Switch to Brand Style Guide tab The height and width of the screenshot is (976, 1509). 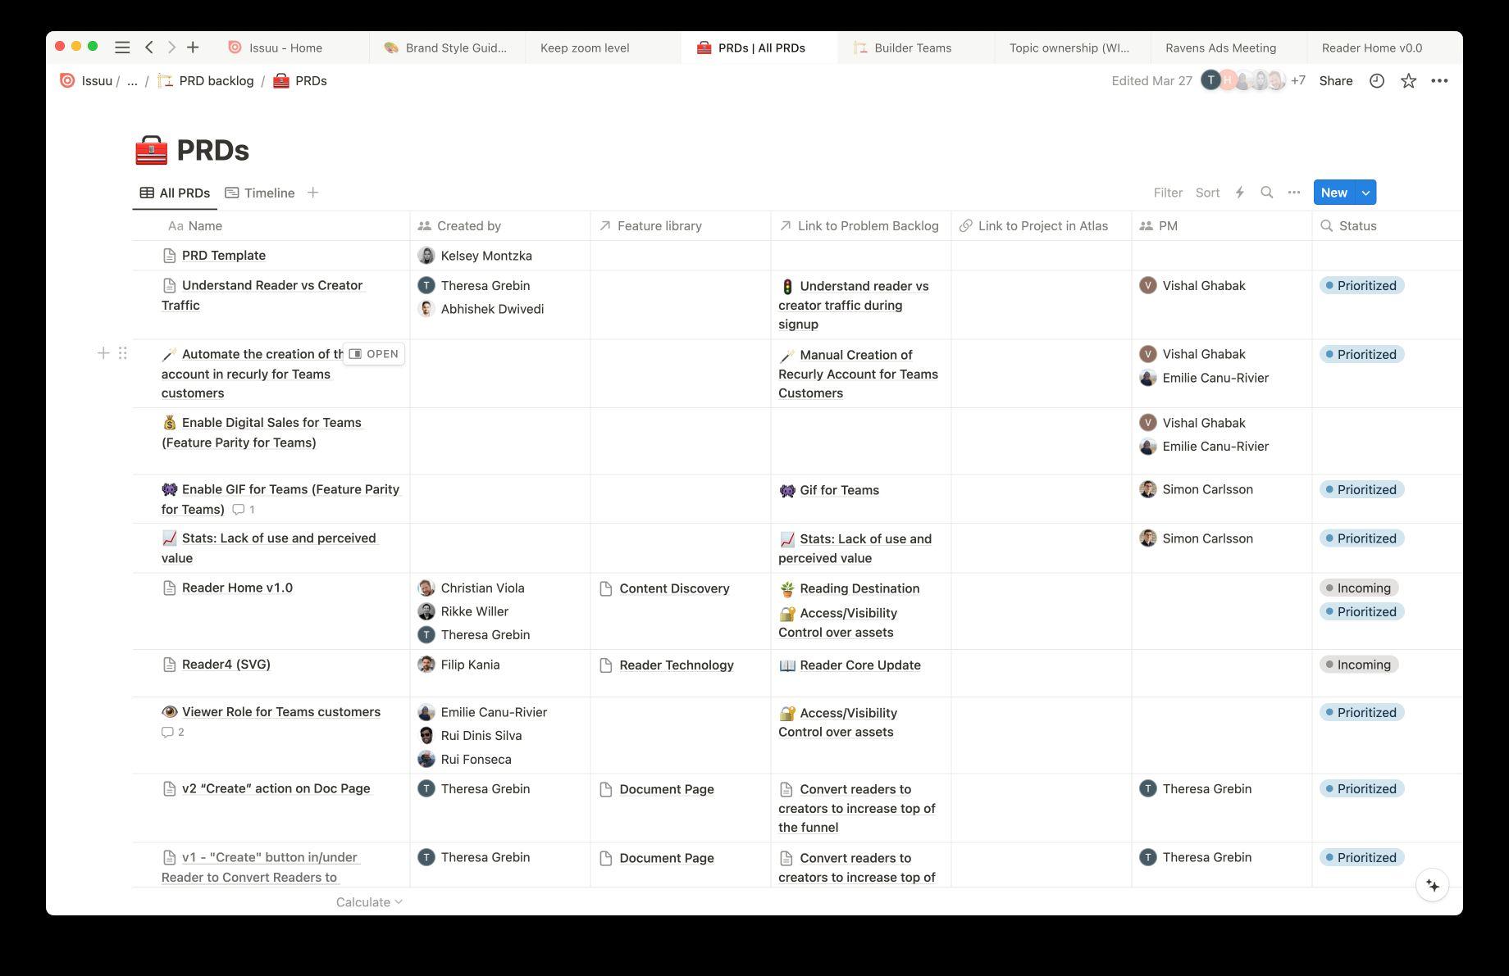tap(447, 48)
